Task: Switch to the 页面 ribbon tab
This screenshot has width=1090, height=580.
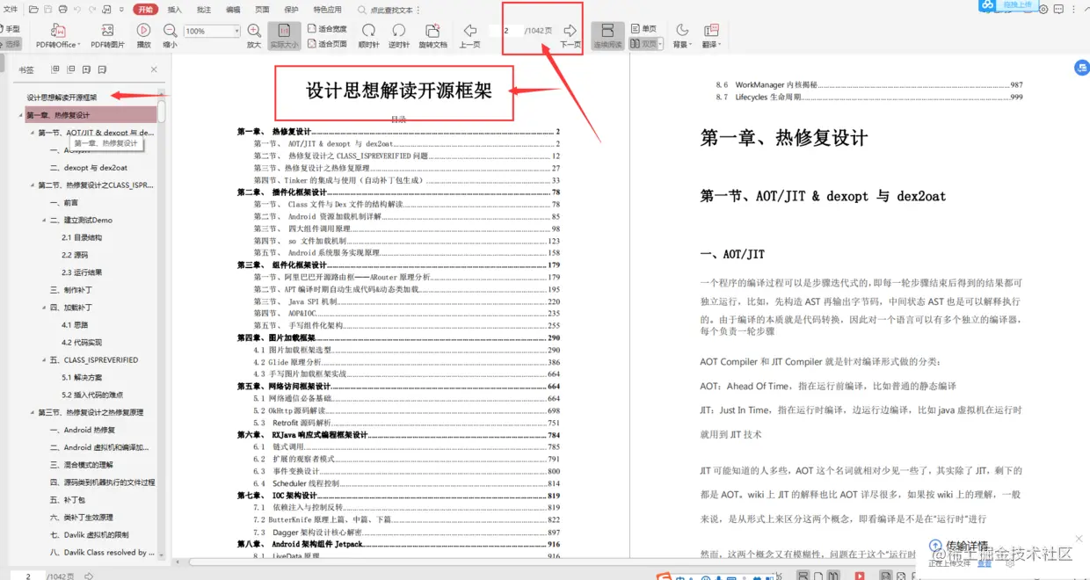Action: (262, 10)
